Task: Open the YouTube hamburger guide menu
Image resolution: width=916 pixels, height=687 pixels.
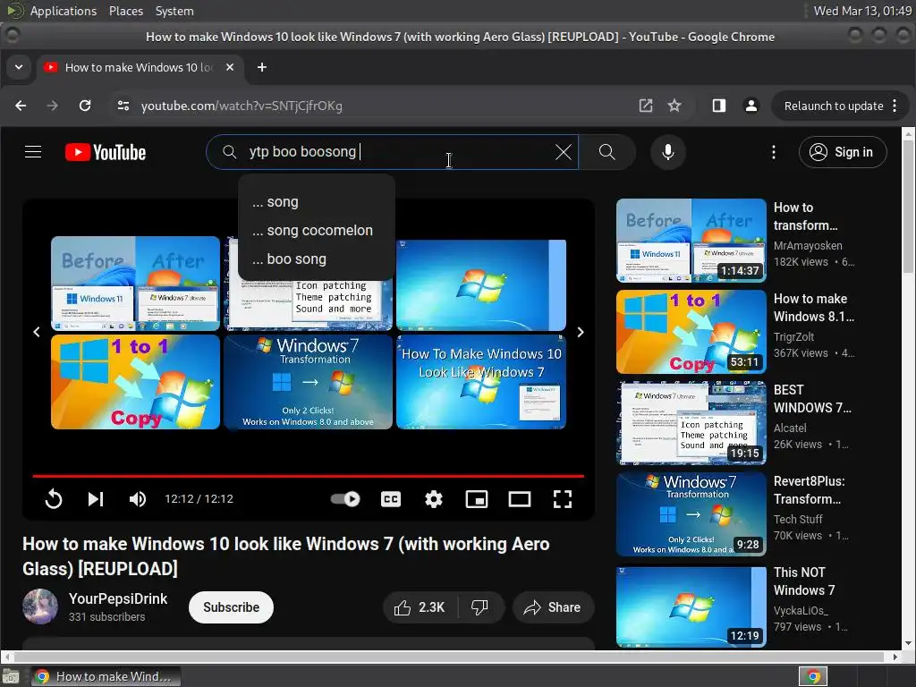Action: coord(33,152)
